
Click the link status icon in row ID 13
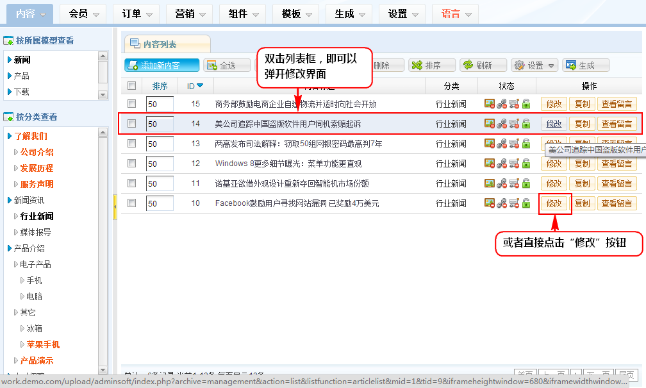pyautogui.click(x=502, y=144)
